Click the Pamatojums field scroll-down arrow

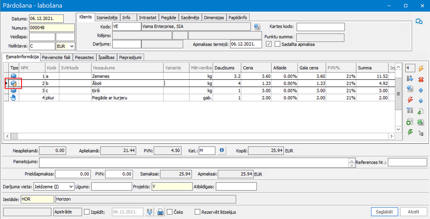pos(351,165)
